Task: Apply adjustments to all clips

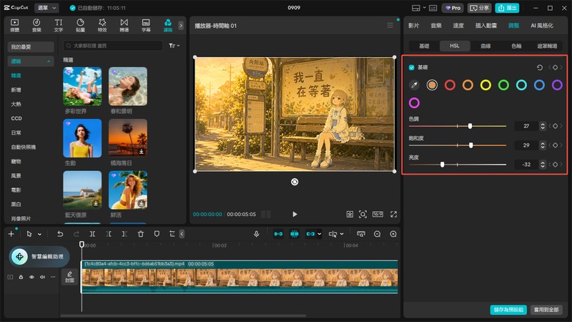Action: click(x=546, y=310)
